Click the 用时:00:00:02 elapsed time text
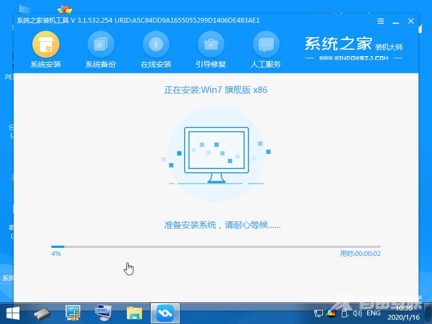 360,254
